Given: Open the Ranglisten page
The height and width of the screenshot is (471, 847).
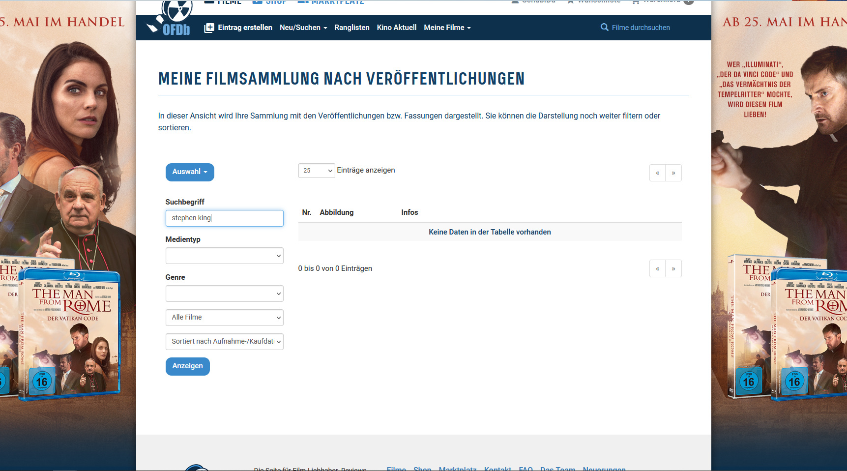Looking at the screenshot, I should click(x=352, y=28).
